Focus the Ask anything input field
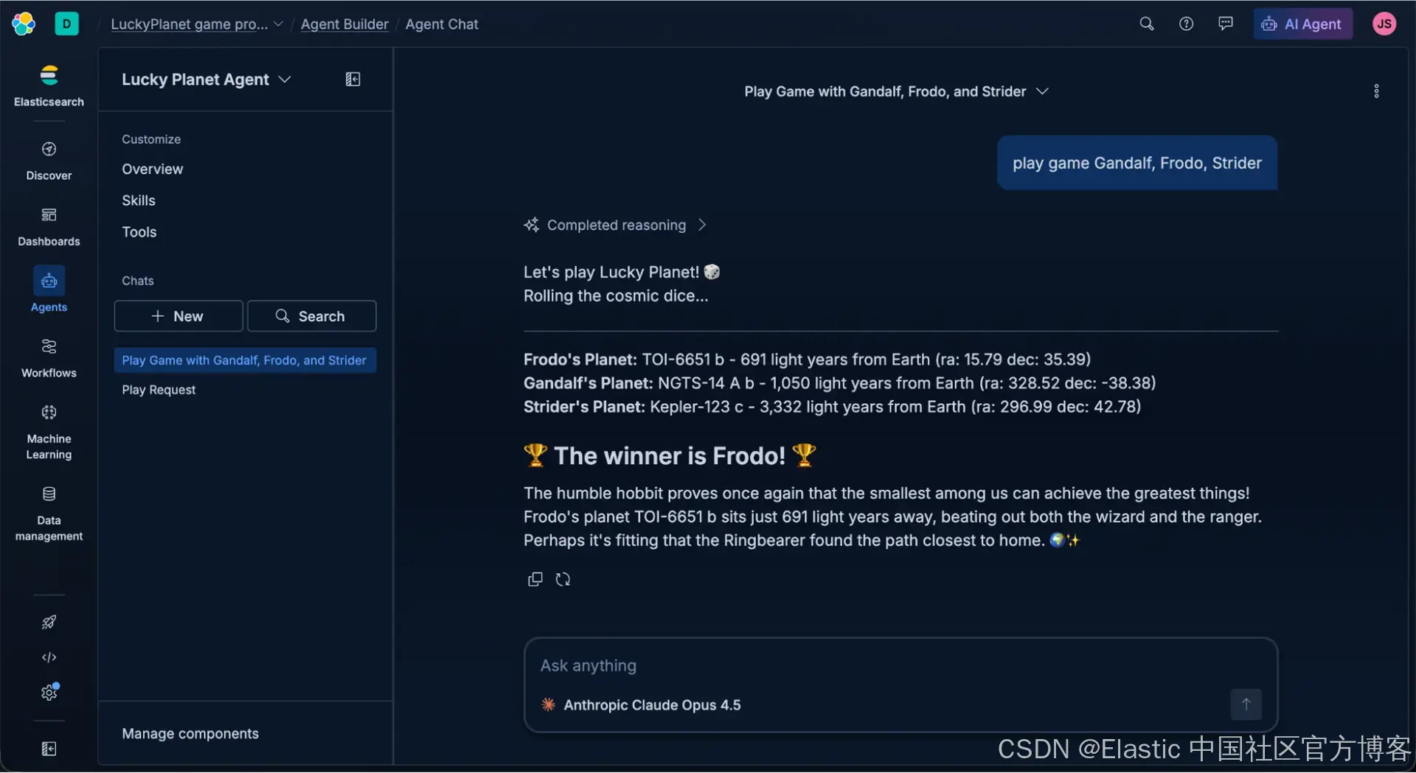The height and width of the screenshot is (773, 1416). click(900, 665)
